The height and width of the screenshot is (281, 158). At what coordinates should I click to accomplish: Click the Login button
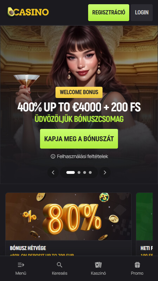coord(142,13)
